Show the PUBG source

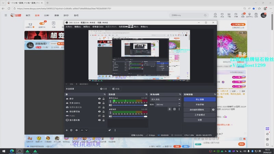click(x=99, y=116)
